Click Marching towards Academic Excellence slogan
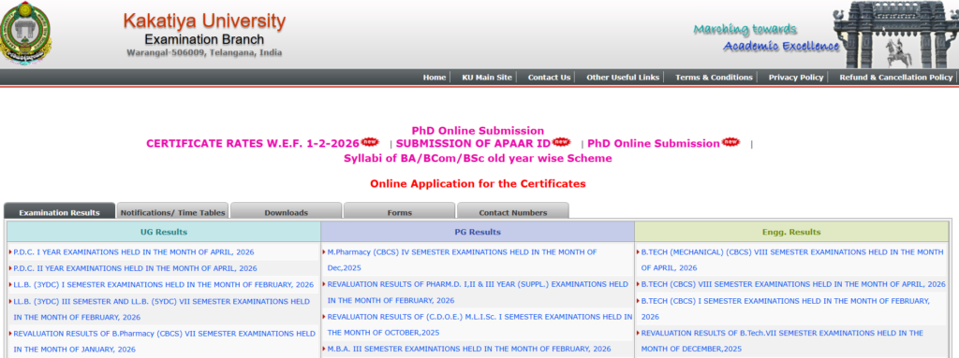 (x=767, y=38)
